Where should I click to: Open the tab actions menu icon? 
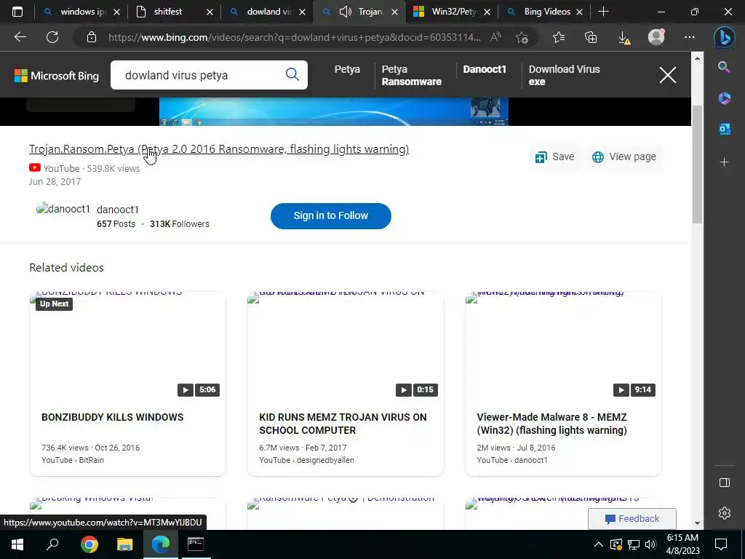click(x=17, y=12)
